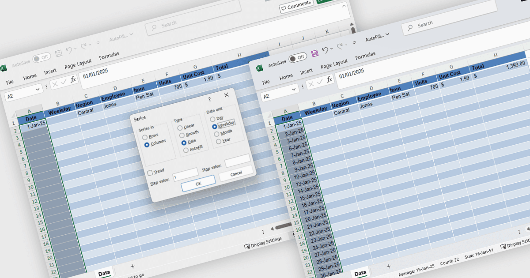The width and height of the screenshot is (530, 278).
Task: Close the Series dialog with X
Action: (227, 95)
